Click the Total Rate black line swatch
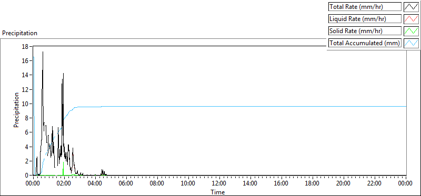 [411, 7]
